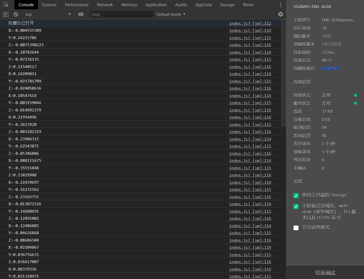Screen dimensions: 364x279
Task: Open source link for Z:0.13829988
Action: [x=250, y=175]
